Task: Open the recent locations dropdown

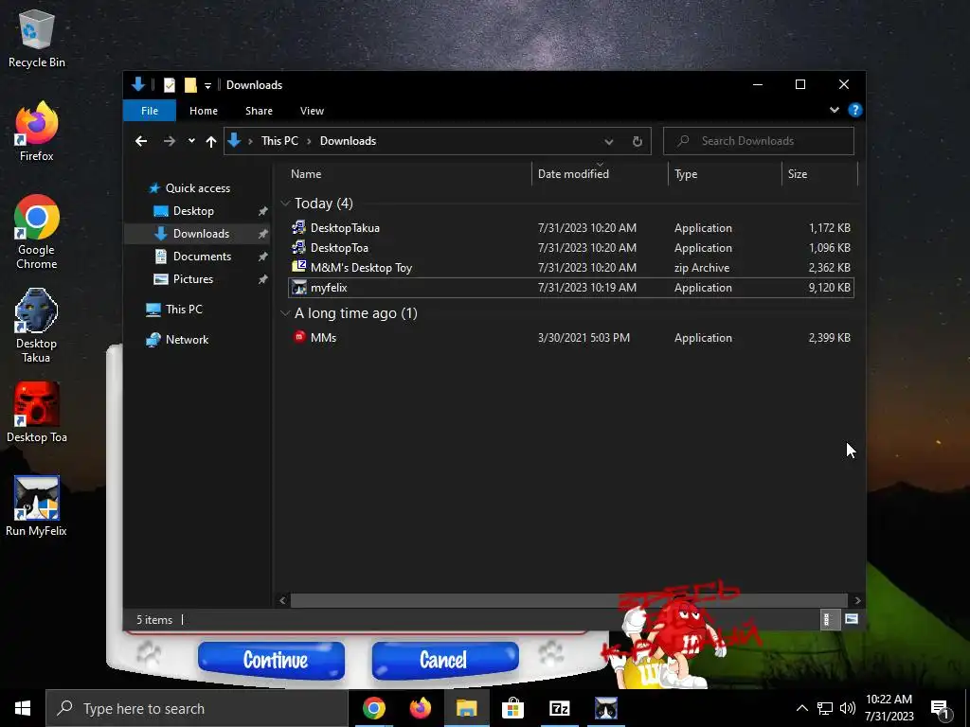Action: [x=191, y=141]
